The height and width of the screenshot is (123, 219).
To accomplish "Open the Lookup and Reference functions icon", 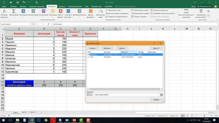I will click(x=68, y=11).
